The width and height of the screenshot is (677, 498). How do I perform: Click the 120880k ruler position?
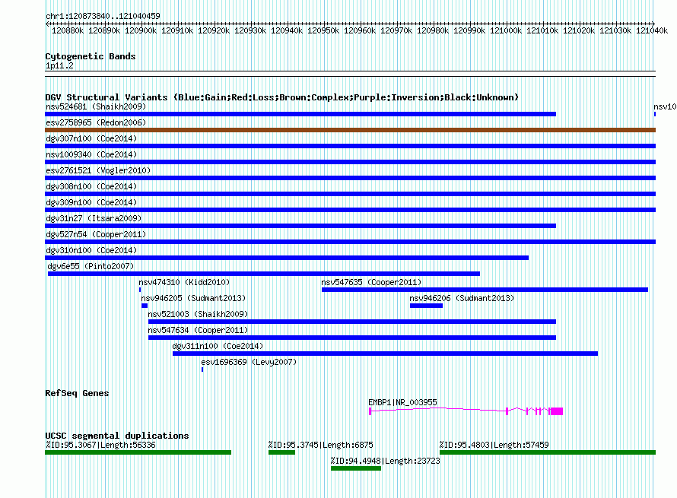[x=68, y=30]
